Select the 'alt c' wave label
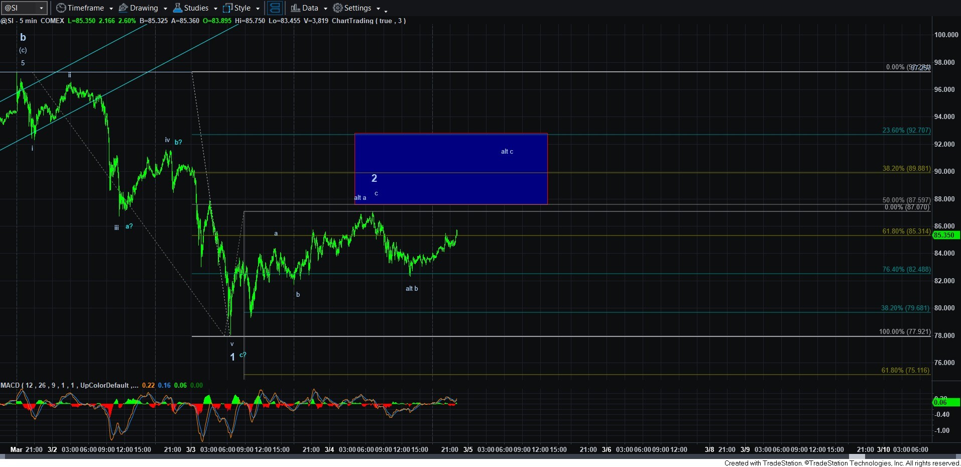Viewport: 961px width, 467px height. coord(507,152)
